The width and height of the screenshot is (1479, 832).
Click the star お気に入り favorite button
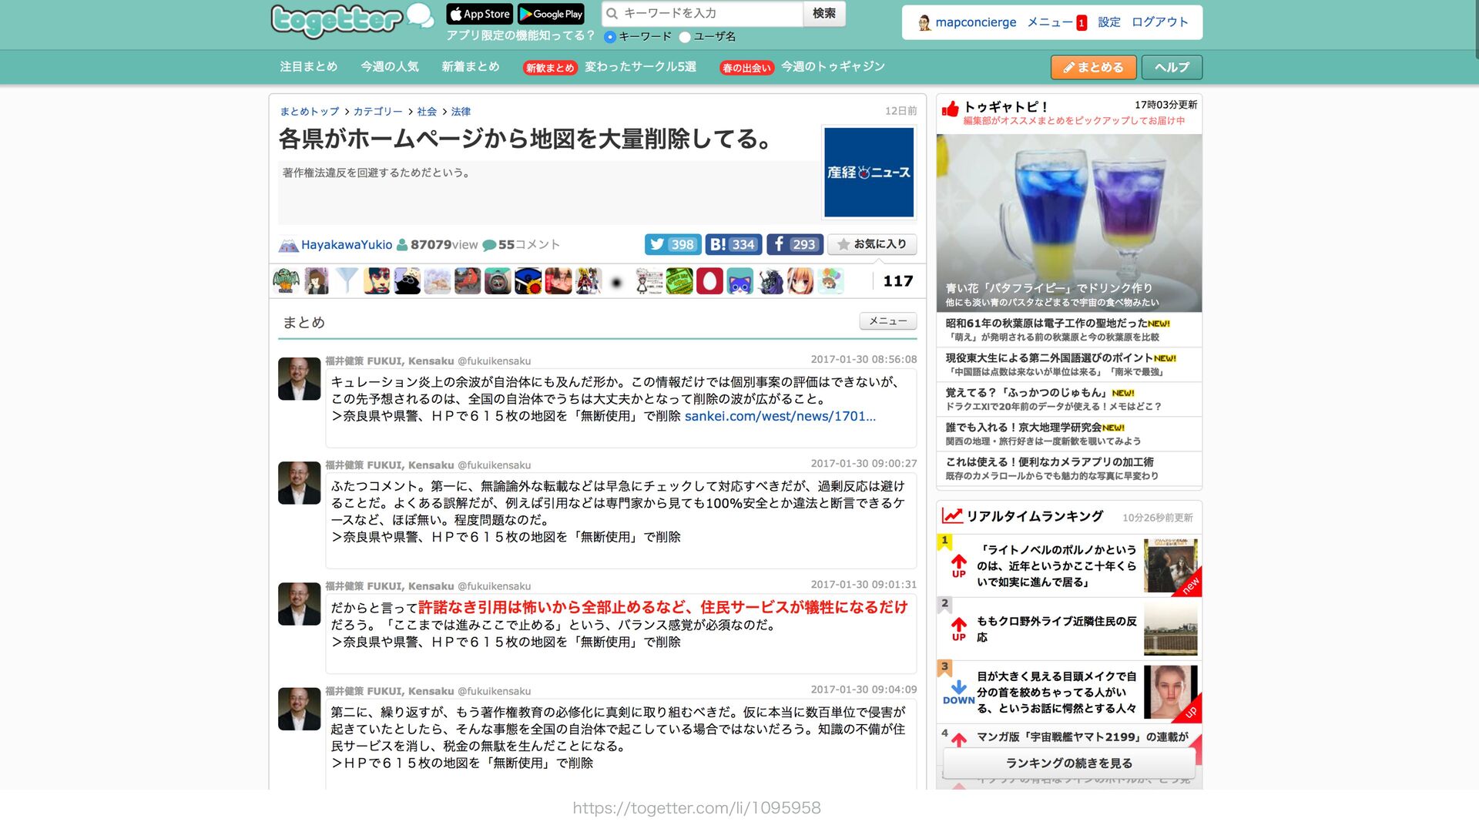tap(872, 244)
